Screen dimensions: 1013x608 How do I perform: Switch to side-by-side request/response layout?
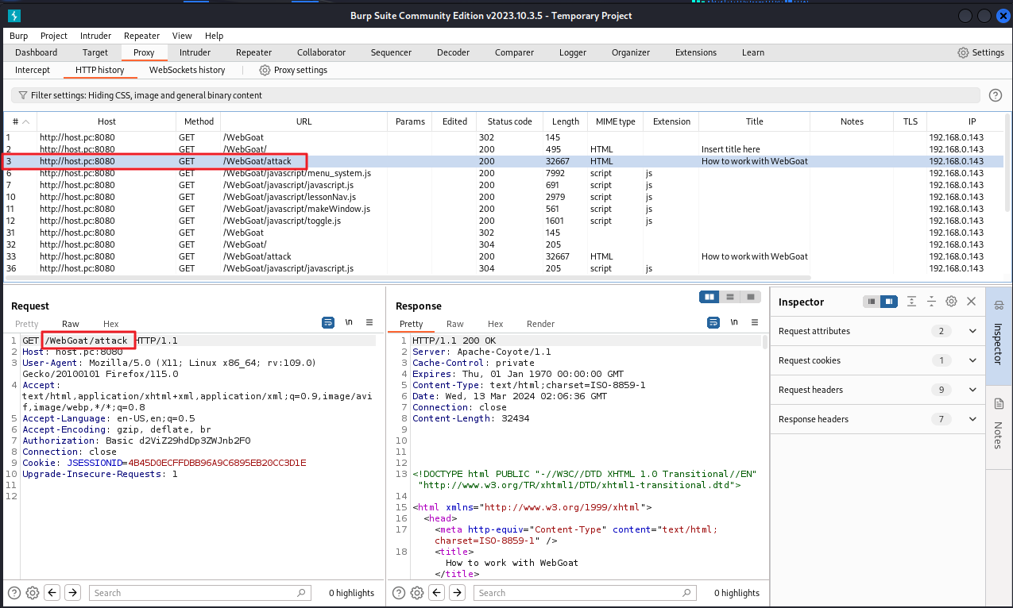coord(709,297)
